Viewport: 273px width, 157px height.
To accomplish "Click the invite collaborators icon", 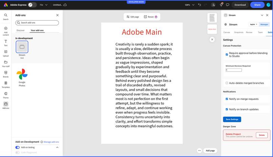I will coord(213,5).
